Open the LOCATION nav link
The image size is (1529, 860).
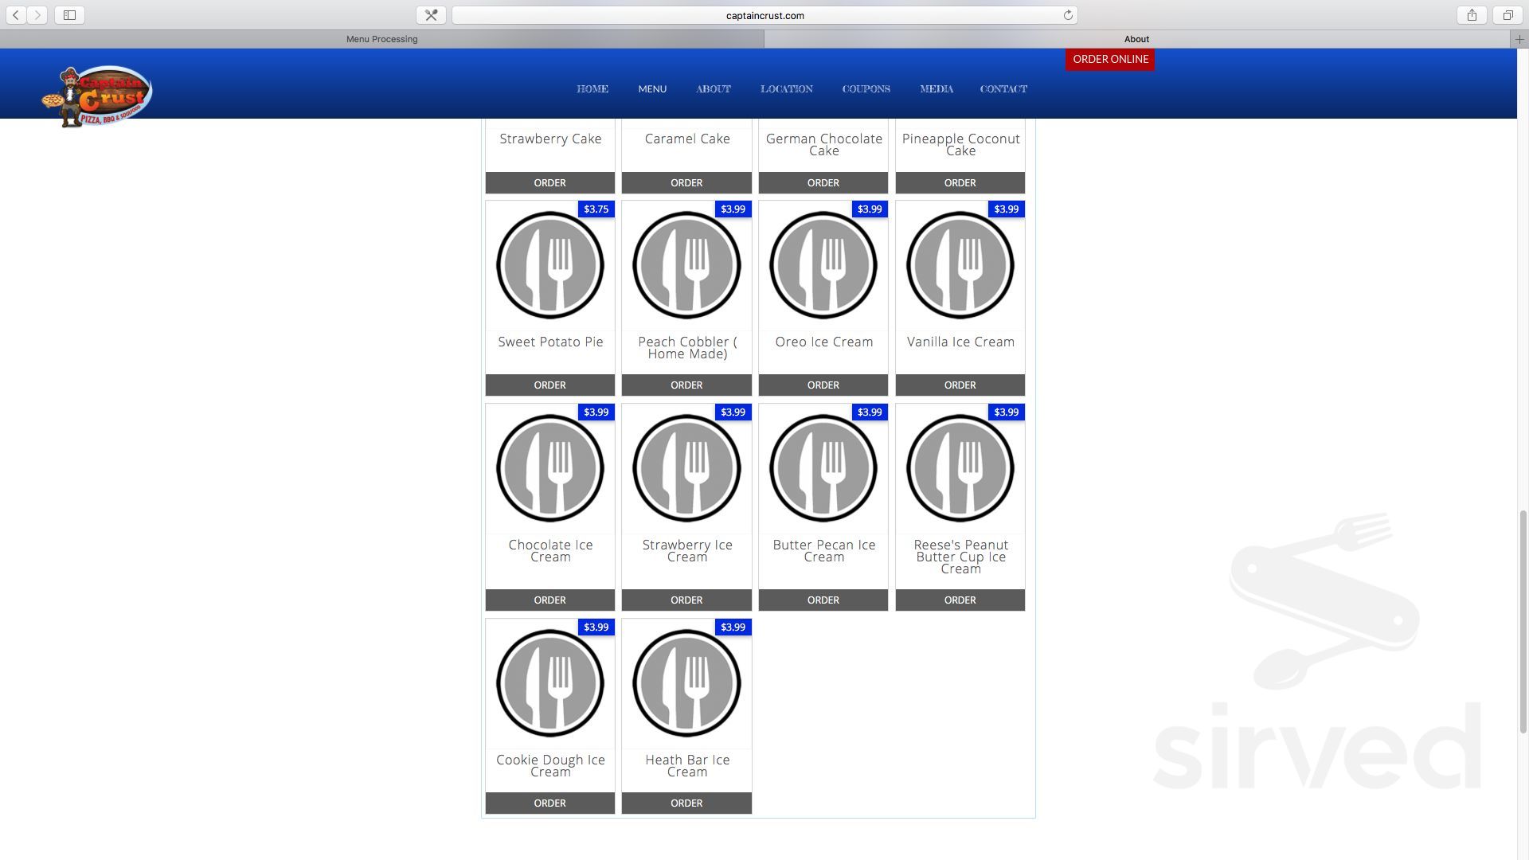click(787, 89)
